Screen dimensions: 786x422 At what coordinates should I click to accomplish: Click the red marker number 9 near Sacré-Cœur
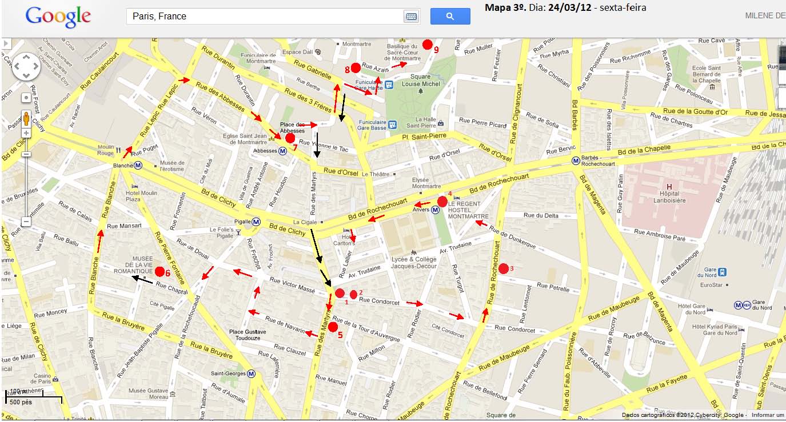(x=427, y=45)
